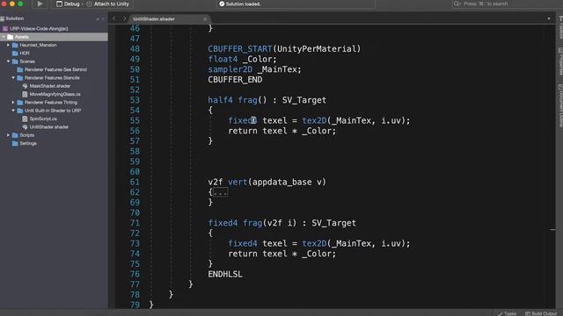Navigate forward with the right arrow
563x316 pixels.
coord(125,18)
